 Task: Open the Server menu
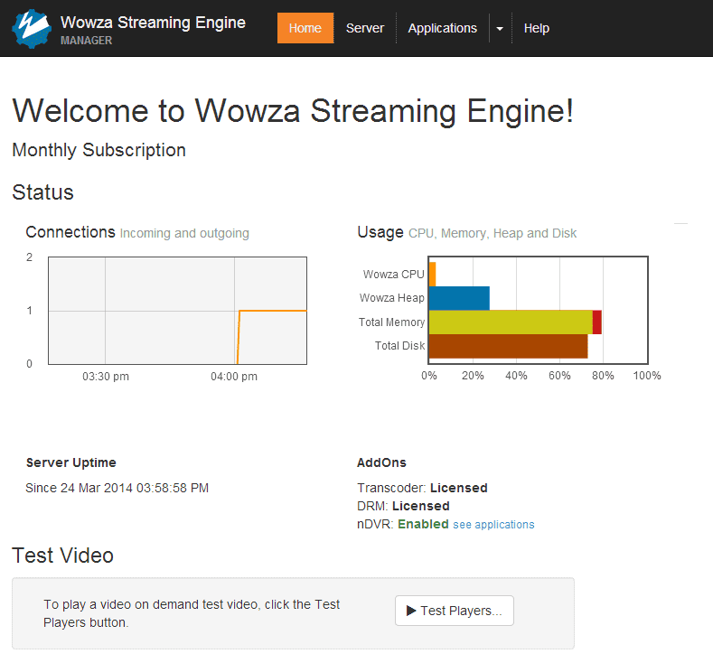point(365,28)
